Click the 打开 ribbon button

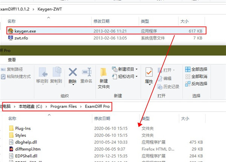(x=165, y=70)
